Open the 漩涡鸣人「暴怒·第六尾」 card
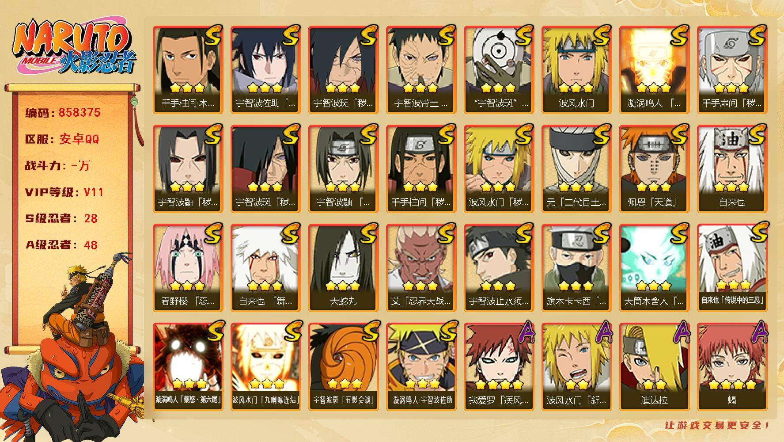Image resolution: width=784 pixels, height=442 pixels. tap(188, 367)
